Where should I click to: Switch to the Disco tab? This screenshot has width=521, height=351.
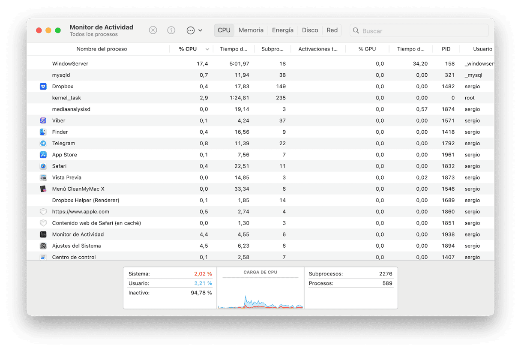[310, 30]
